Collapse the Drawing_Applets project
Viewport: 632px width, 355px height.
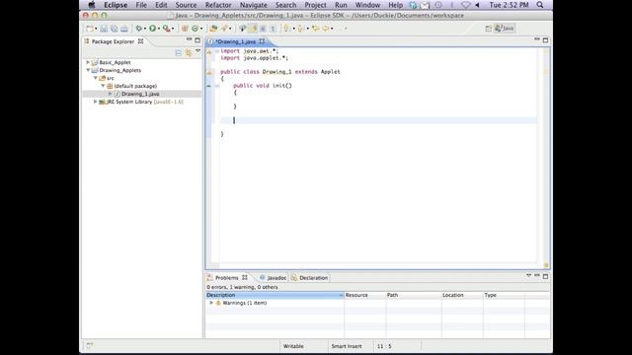pos(88,70)
